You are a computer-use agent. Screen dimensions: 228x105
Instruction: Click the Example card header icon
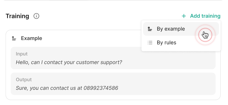14,39
